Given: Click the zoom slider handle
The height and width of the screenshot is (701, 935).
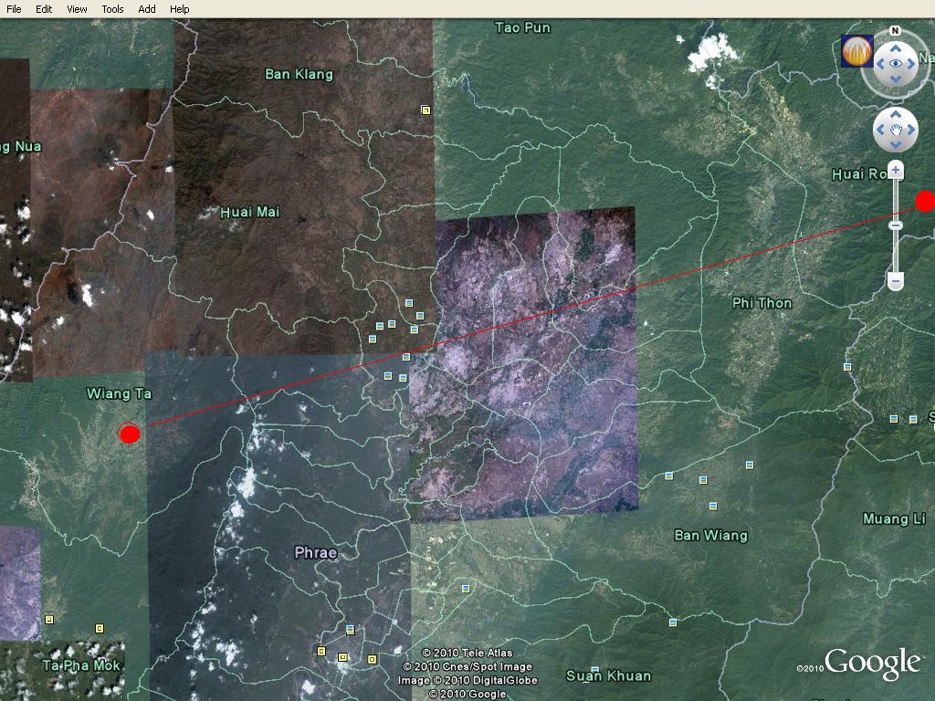Looking at the screenshot, I should point(896,225).
